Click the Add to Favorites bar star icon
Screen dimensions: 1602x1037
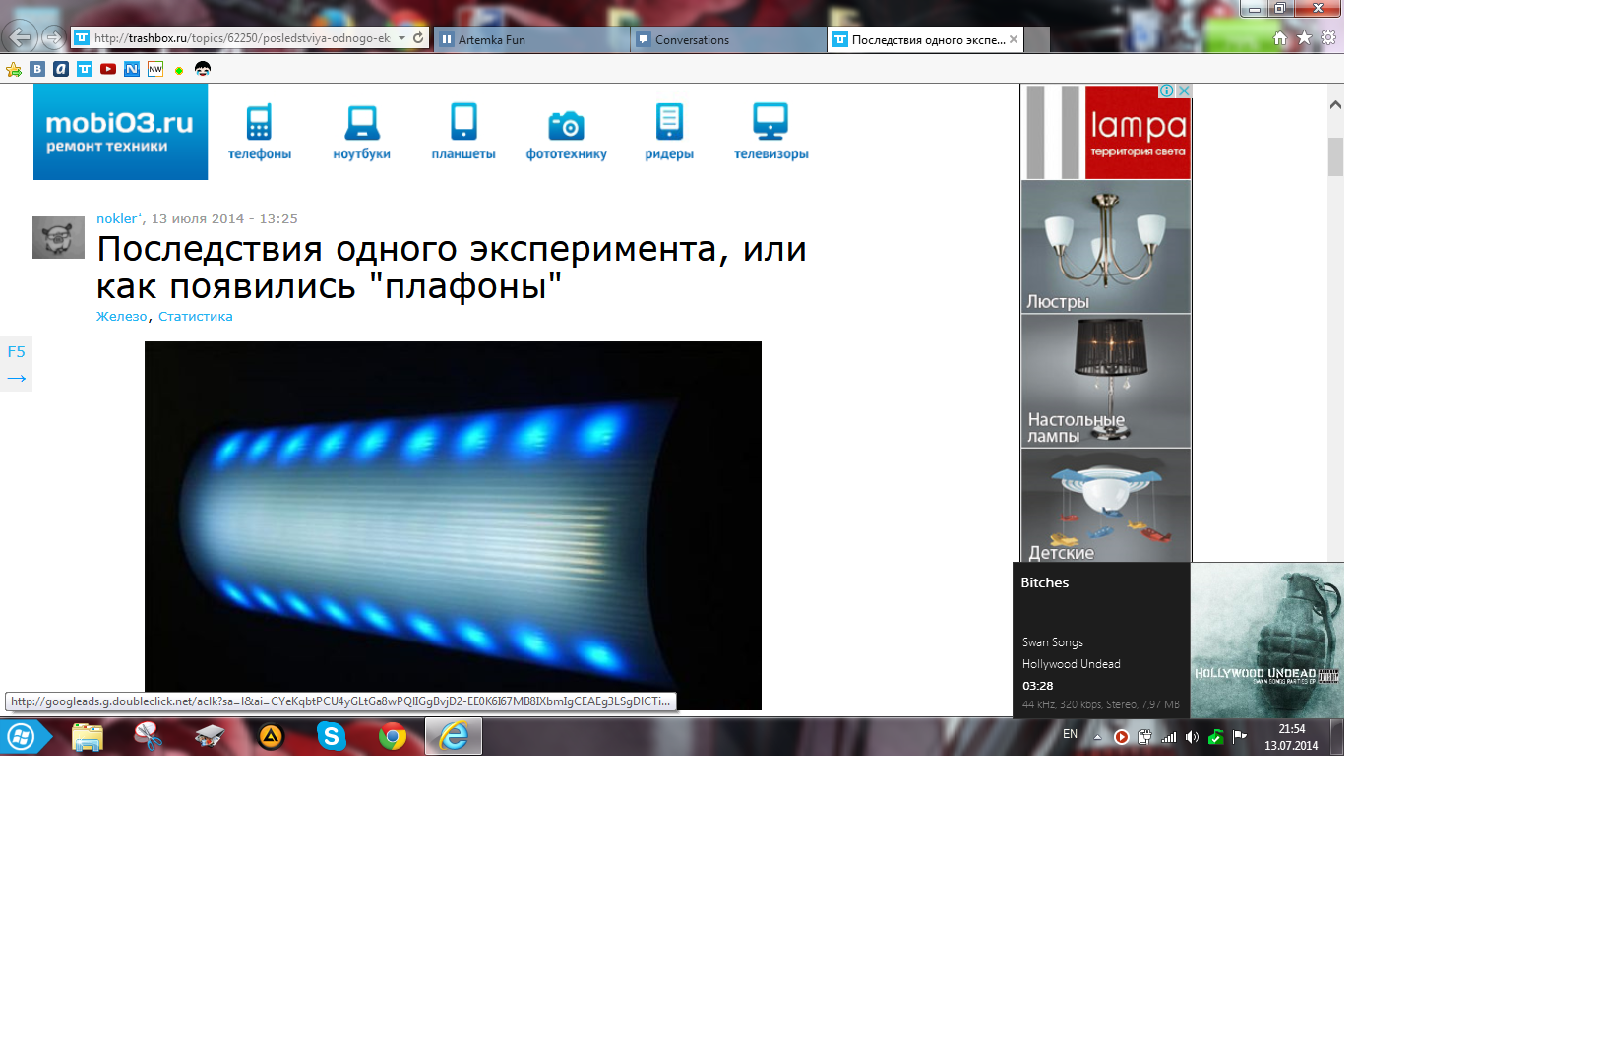click(14, 69)
